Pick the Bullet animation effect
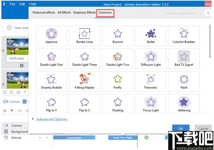 point(151,36)
